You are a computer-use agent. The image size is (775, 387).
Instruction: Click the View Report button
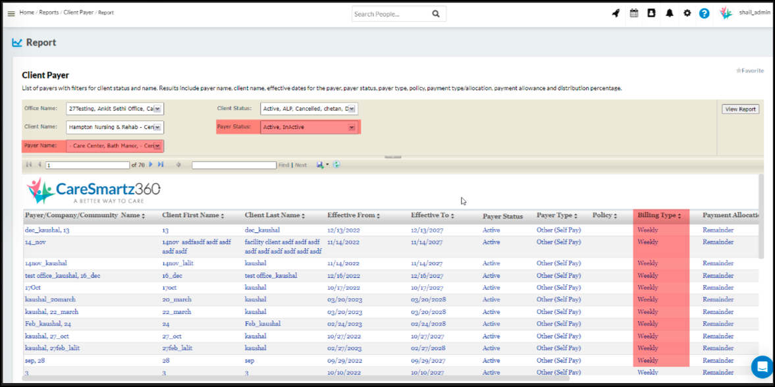click(740, 109)
